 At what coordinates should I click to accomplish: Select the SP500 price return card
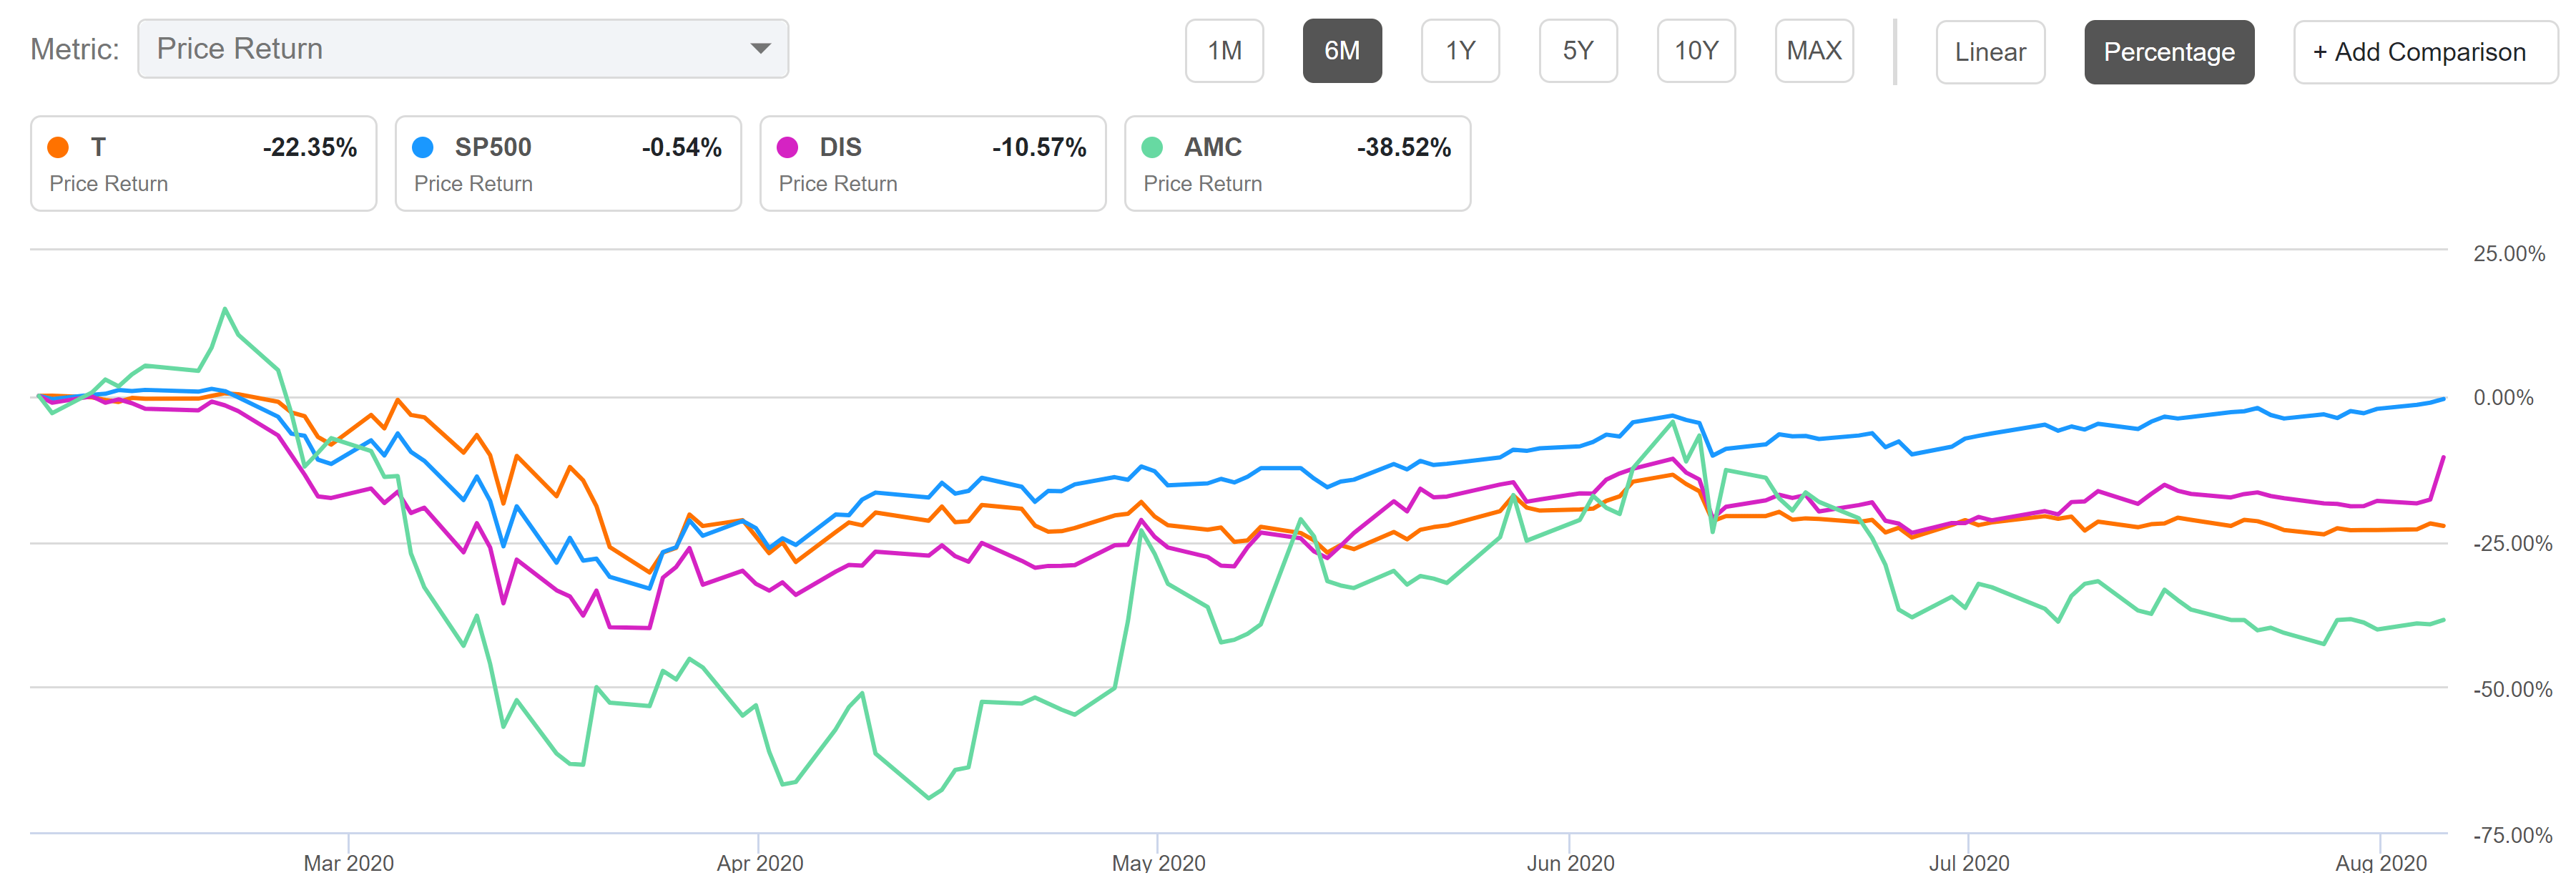click(568, 164)
